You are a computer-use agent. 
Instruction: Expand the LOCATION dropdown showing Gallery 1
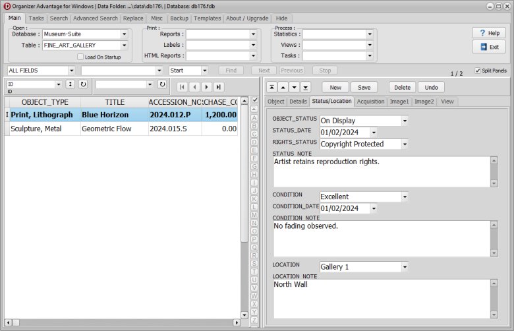pyautogui.click(x=405, y=267)
